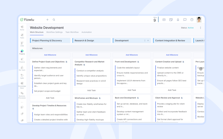Switch to Automation tab
The image size is (223, 139).
[87, 32]
